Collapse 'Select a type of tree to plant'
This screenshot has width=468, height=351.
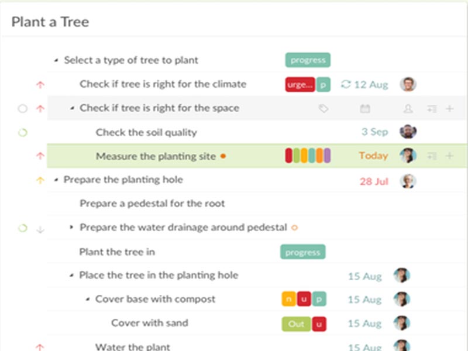tap(56, 60)
